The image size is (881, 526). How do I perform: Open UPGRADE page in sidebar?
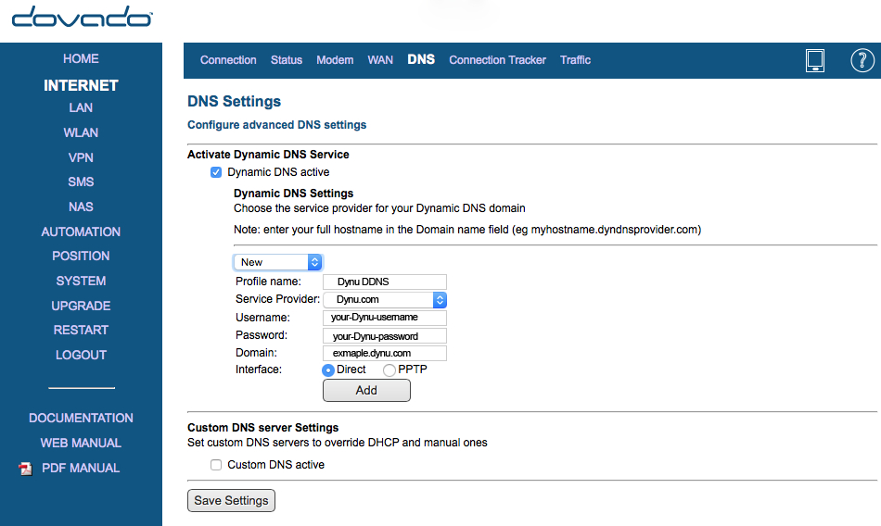click(81, 306)
